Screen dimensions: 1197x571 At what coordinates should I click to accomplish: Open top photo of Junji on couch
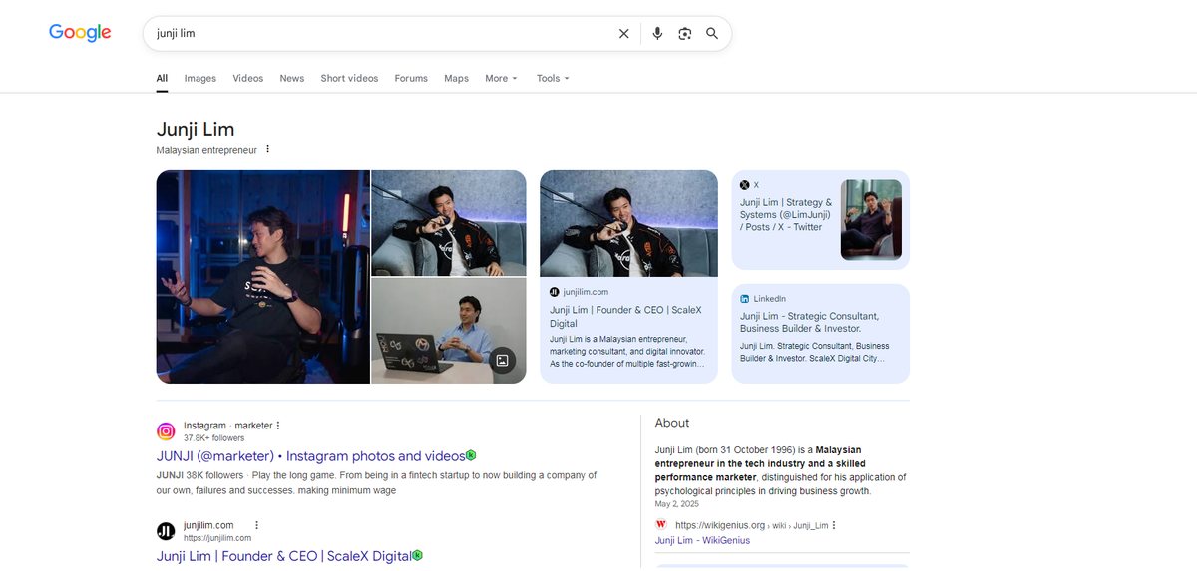[x=449, y=223]
